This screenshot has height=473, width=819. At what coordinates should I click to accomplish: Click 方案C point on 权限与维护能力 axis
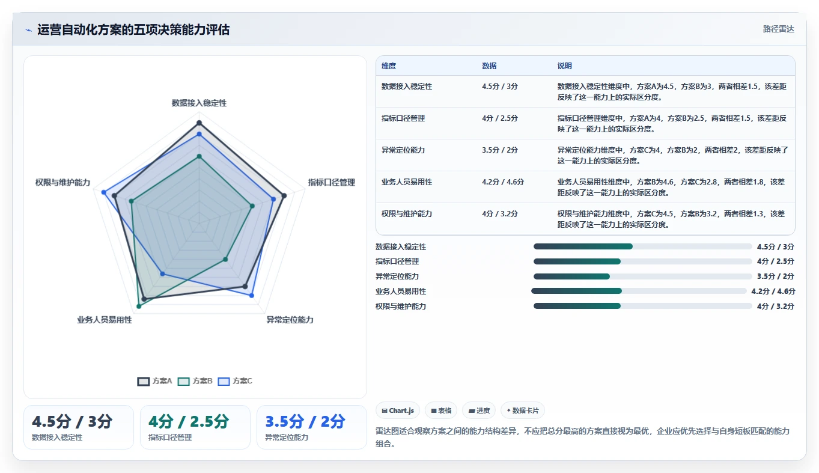pyautogui.click(x=103, y=192)
